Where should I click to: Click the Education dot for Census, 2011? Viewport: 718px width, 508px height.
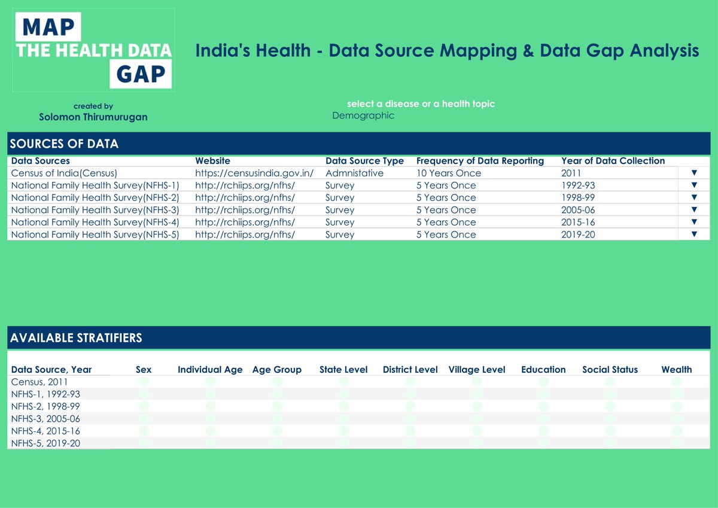pyautogui.click(x=543, y=382)
